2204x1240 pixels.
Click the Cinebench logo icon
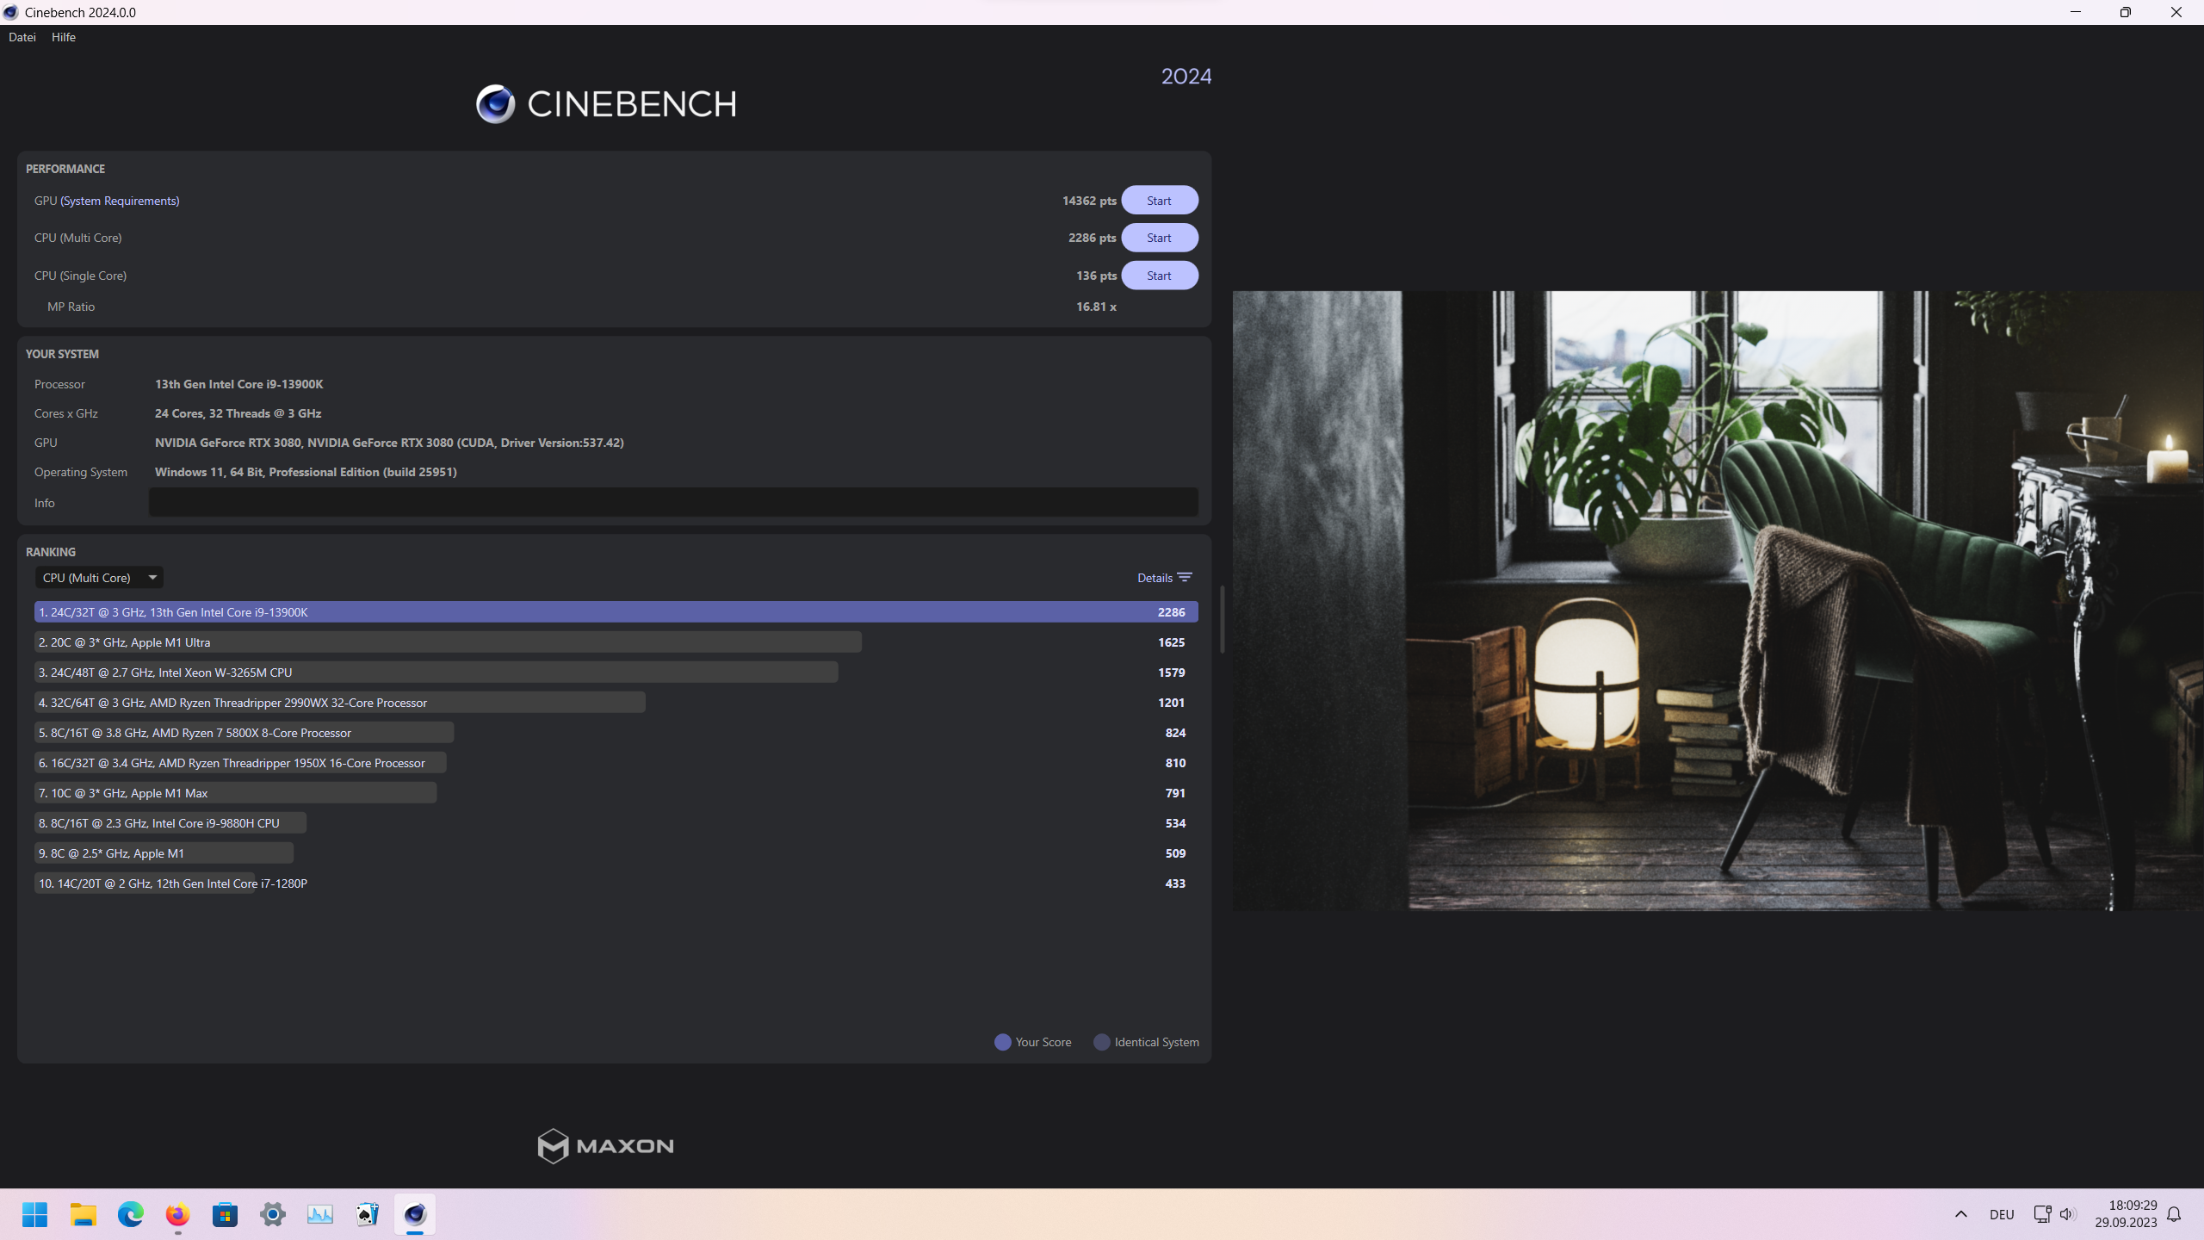495,104
